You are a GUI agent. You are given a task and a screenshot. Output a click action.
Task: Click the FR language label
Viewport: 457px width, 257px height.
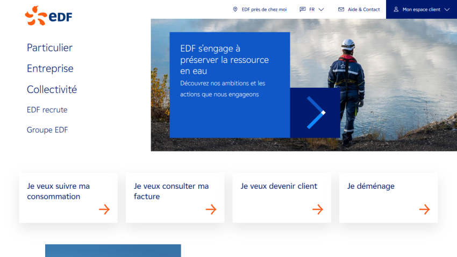point(312,9)
